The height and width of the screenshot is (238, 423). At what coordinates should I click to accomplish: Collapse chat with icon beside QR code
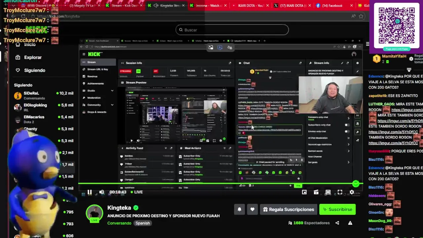[367, 44]
